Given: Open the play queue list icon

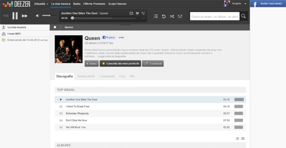Looking at the screenshot, I should pos(155,16).
